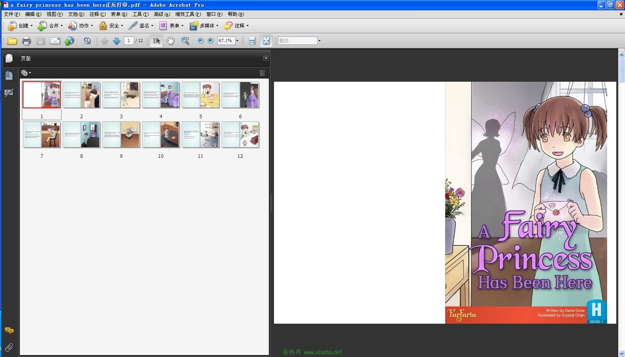
Task: Open the Attachments paperclip panel icon
Action: click(9, 347)
